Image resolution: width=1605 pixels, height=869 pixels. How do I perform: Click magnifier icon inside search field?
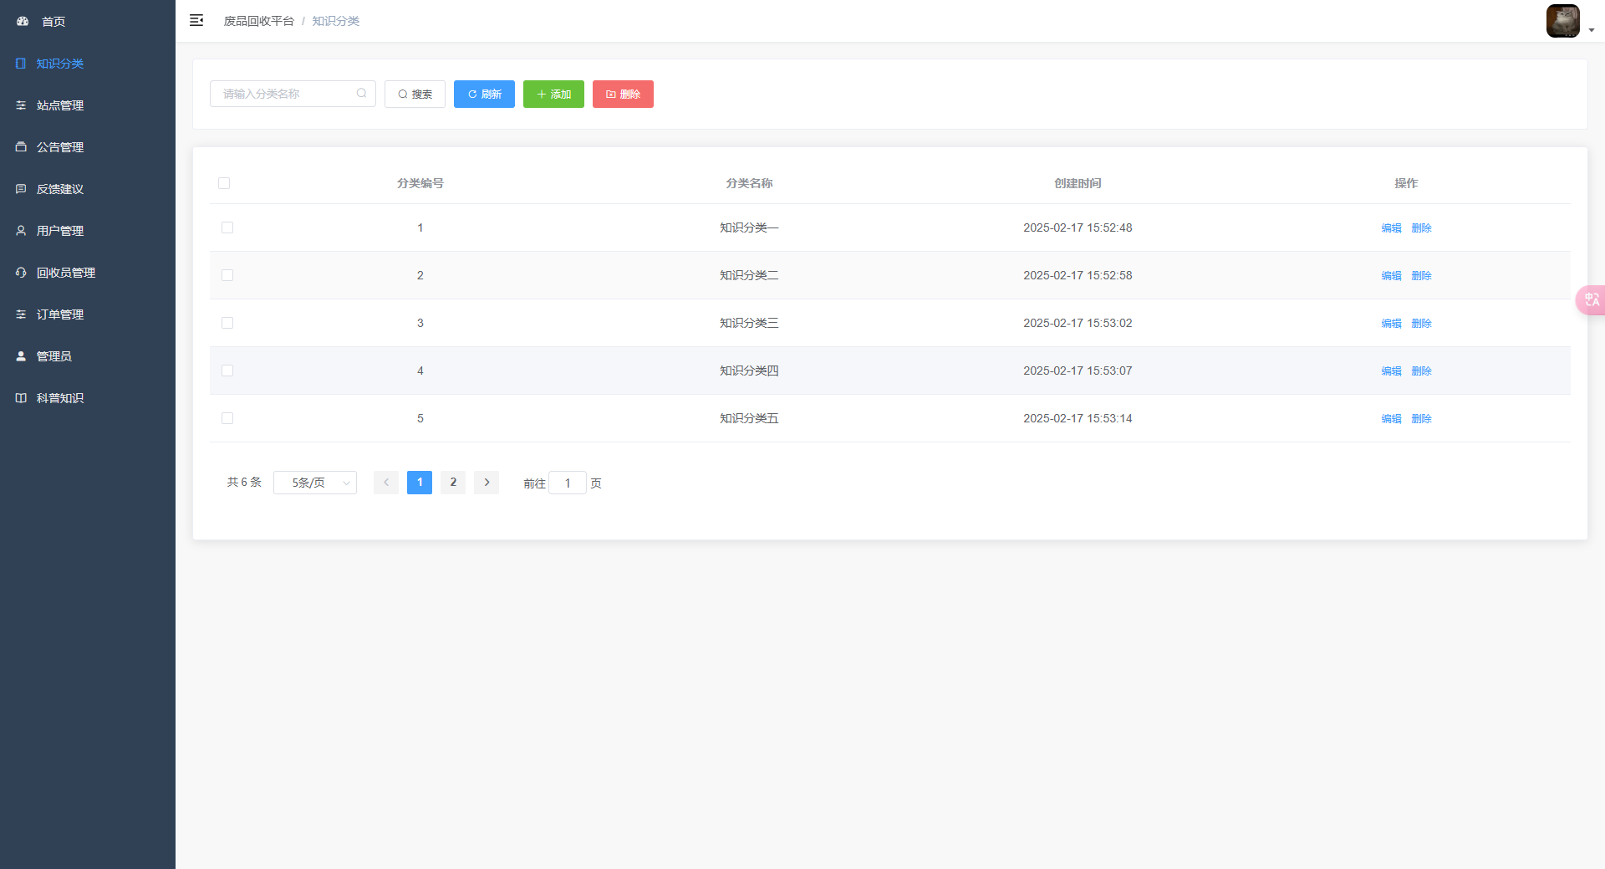pos(361,94)
